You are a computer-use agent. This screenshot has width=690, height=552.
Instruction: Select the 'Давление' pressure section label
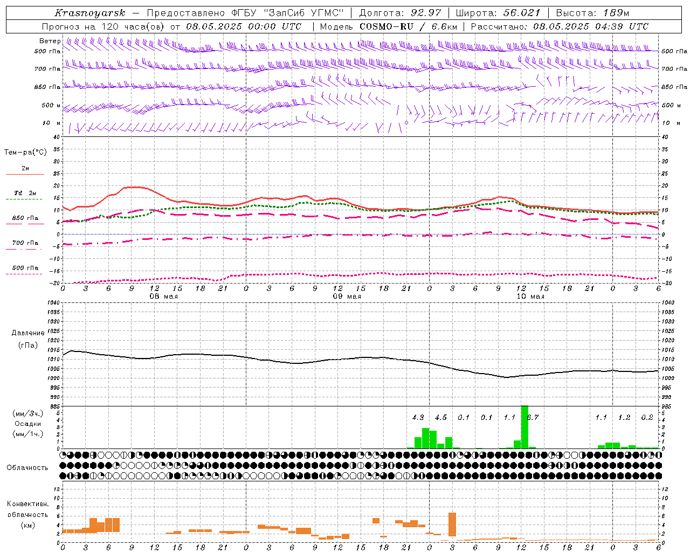click(x=28, y=333)
